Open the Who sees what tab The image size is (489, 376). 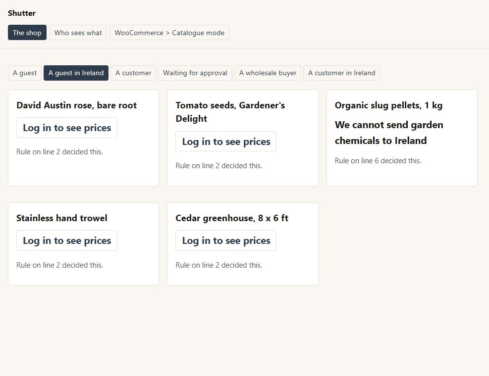(78, 32)
